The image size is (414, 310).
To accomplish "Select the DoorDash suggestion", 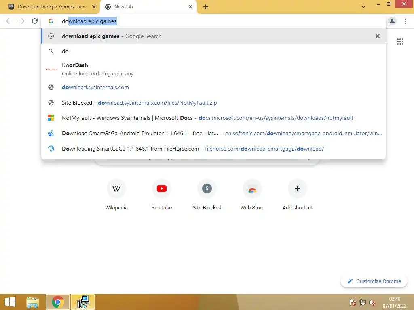I will tap(213, 69).
